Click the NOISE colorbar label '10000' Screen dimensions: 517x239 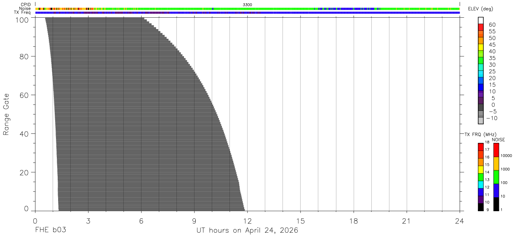coord(506,156)
